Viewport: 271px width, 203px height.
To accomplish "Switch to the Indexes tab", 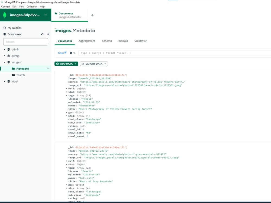I will coord(123,41).
